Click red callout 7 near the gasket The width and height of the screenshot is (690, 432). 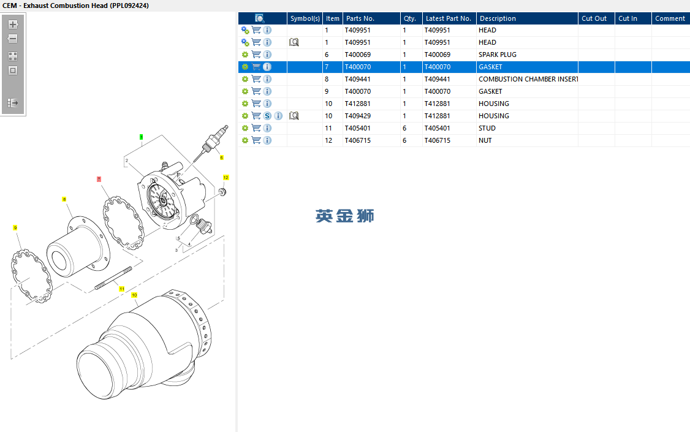click(99, 179)
